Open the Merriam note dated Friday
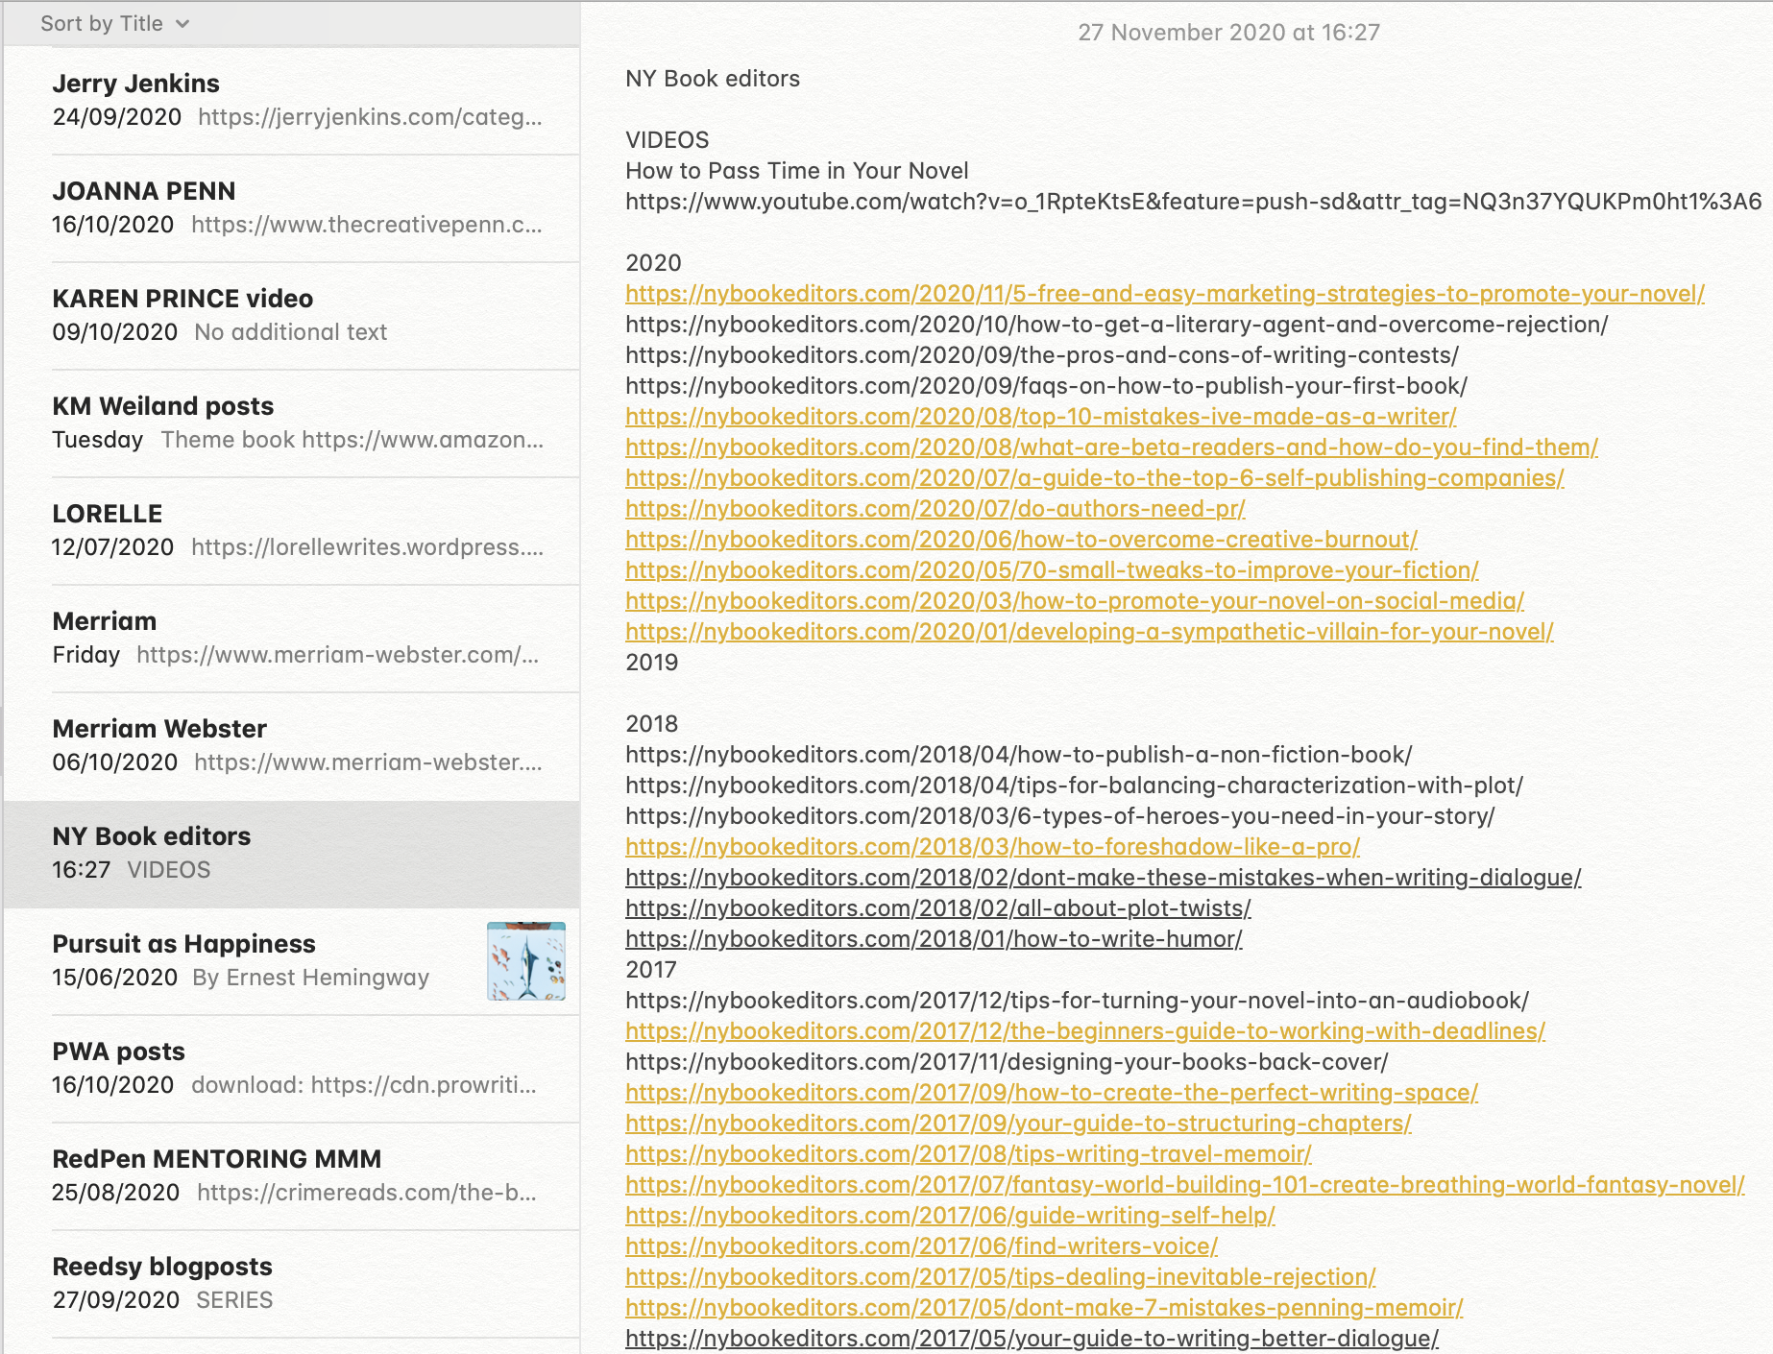The height and width of the screenshot is (1354, 1773). click(x=292, y=639)
